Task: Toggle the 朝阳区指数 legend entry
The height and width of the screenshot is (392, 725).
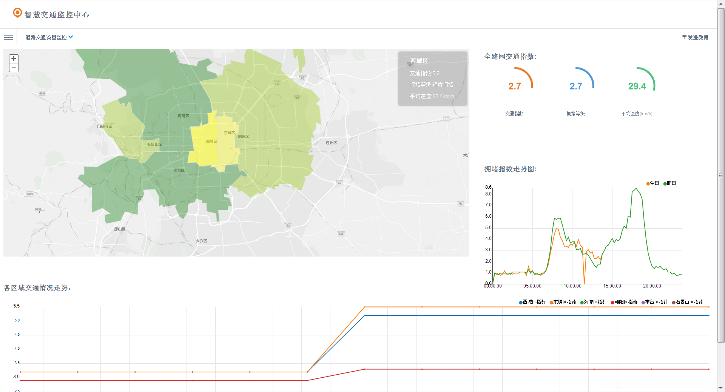Action: click(x=624, y=302)
